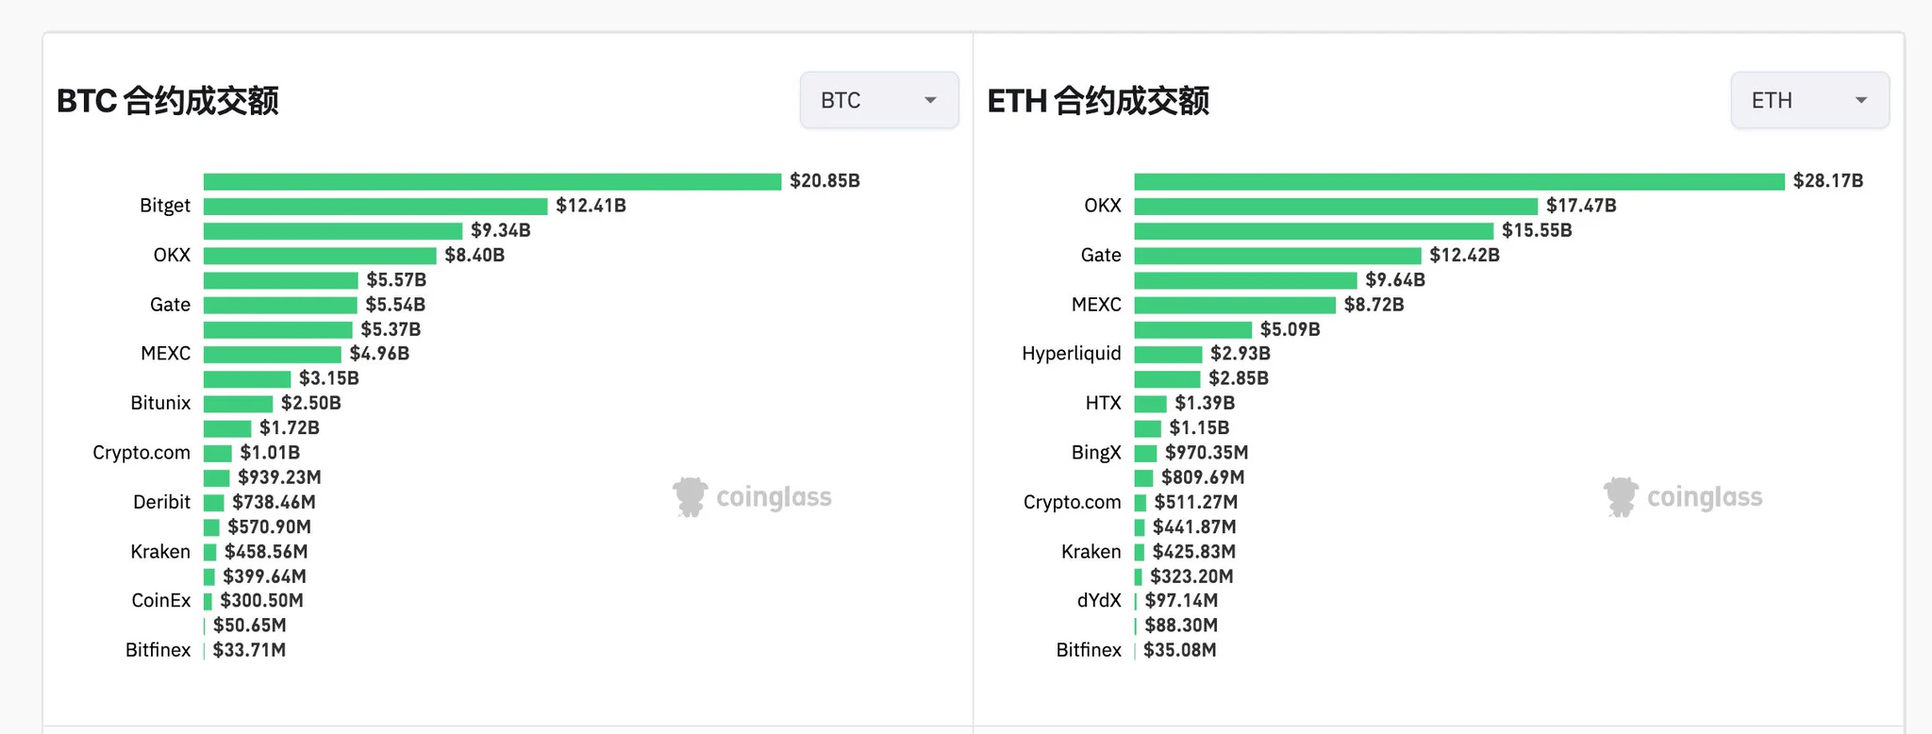Click OKX's $17.47B ETH bar

click(x=1336, y=206)
